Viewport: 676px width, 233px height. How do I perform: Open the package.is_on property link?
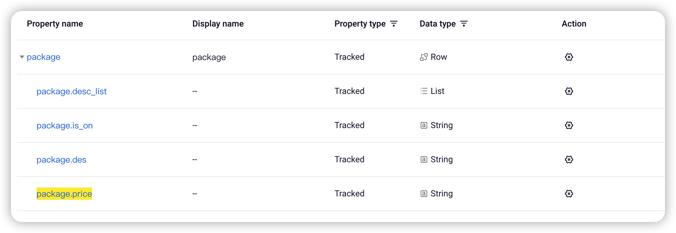pos(65,125)
